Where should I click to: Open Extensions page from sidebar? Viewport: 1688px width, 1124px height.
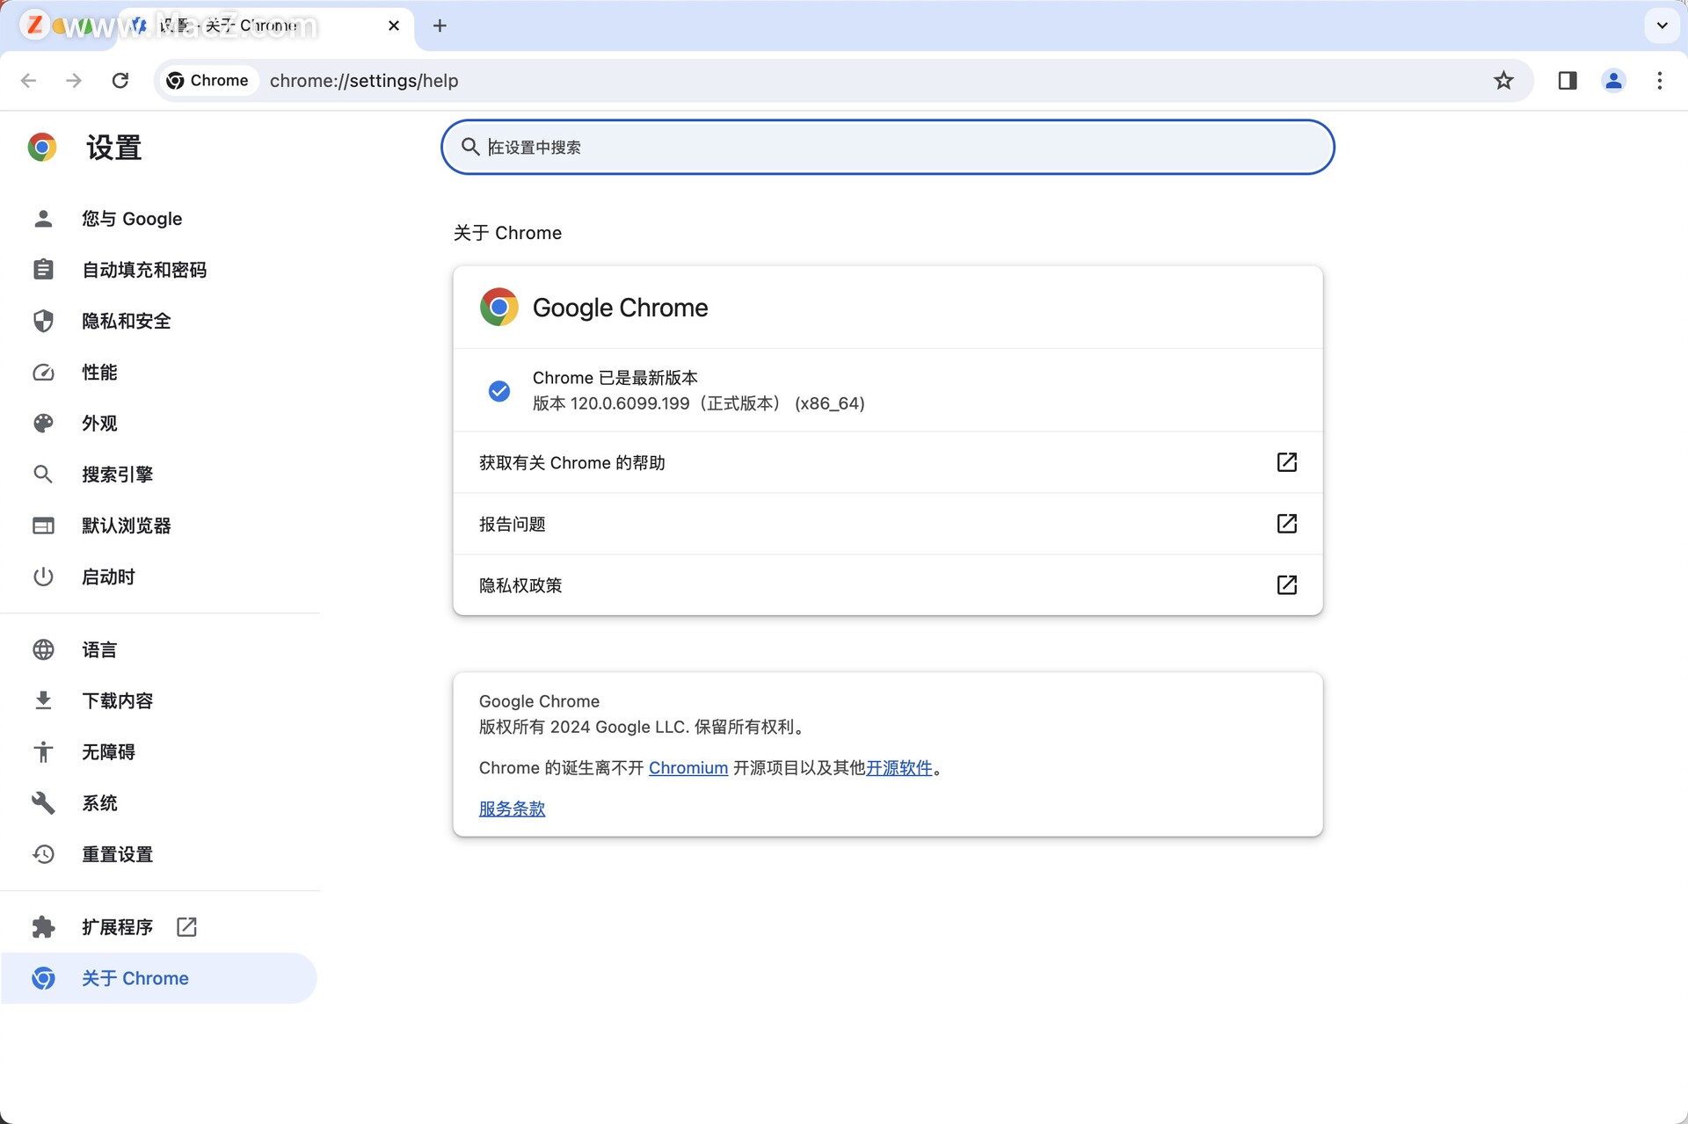pos(118,927)
